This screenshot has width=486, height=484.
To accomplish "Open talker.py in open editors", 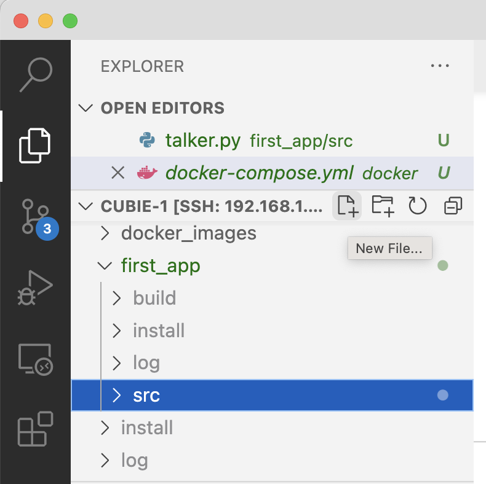I will 272,140.
